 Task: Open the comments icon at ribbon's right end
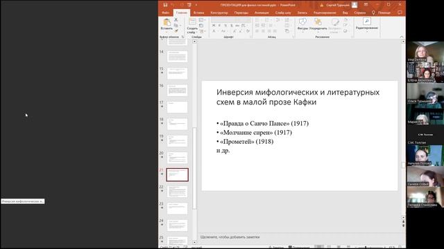pos(400,12)
